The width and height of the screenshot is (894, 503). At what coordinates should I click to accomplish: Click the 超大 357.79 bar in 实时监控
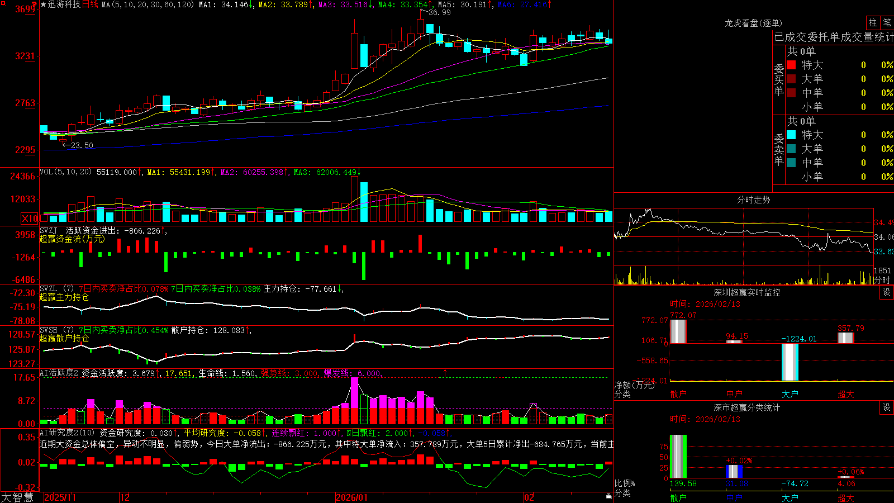pyautogui.click(x=845, y=338)
